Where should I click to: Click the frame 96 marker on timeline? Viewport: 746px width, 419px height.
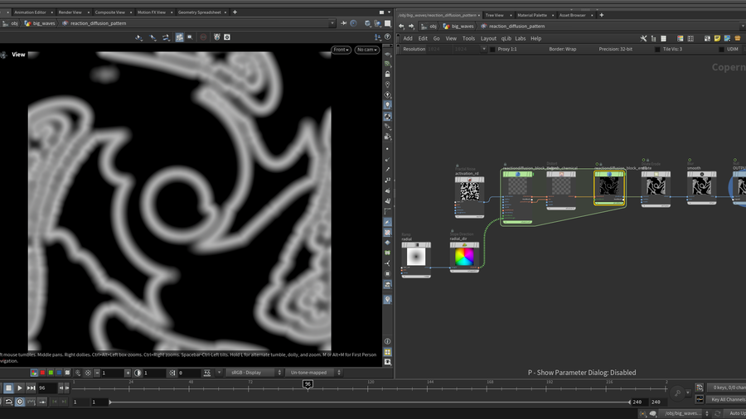(x=308, y=383)
